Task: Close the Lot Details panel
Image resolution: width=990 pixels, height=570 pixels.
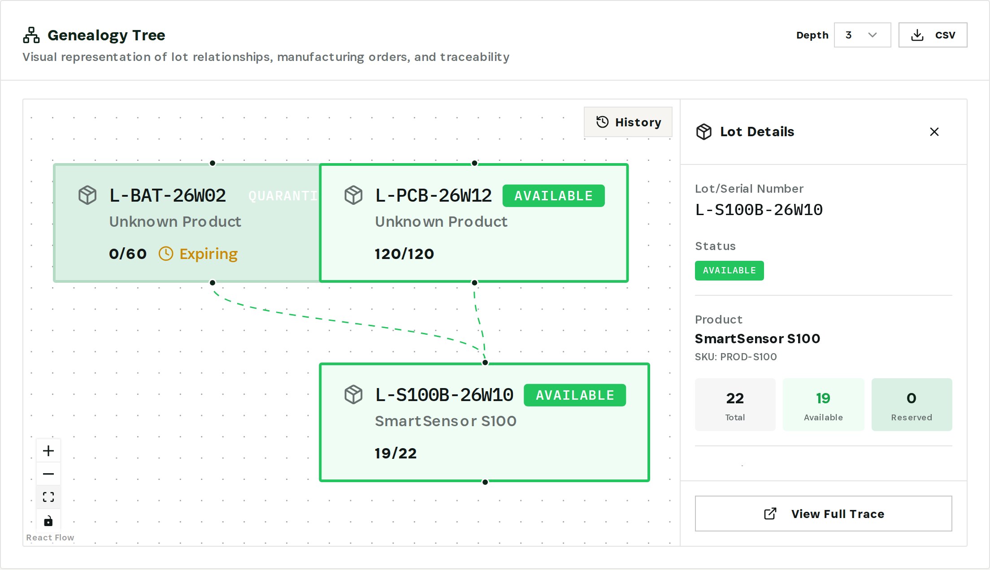Action: tap(934, 132)
